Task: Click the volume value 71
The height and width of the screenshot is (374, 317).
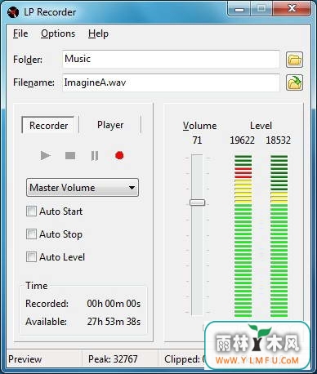Action: [x=197, y=140]
